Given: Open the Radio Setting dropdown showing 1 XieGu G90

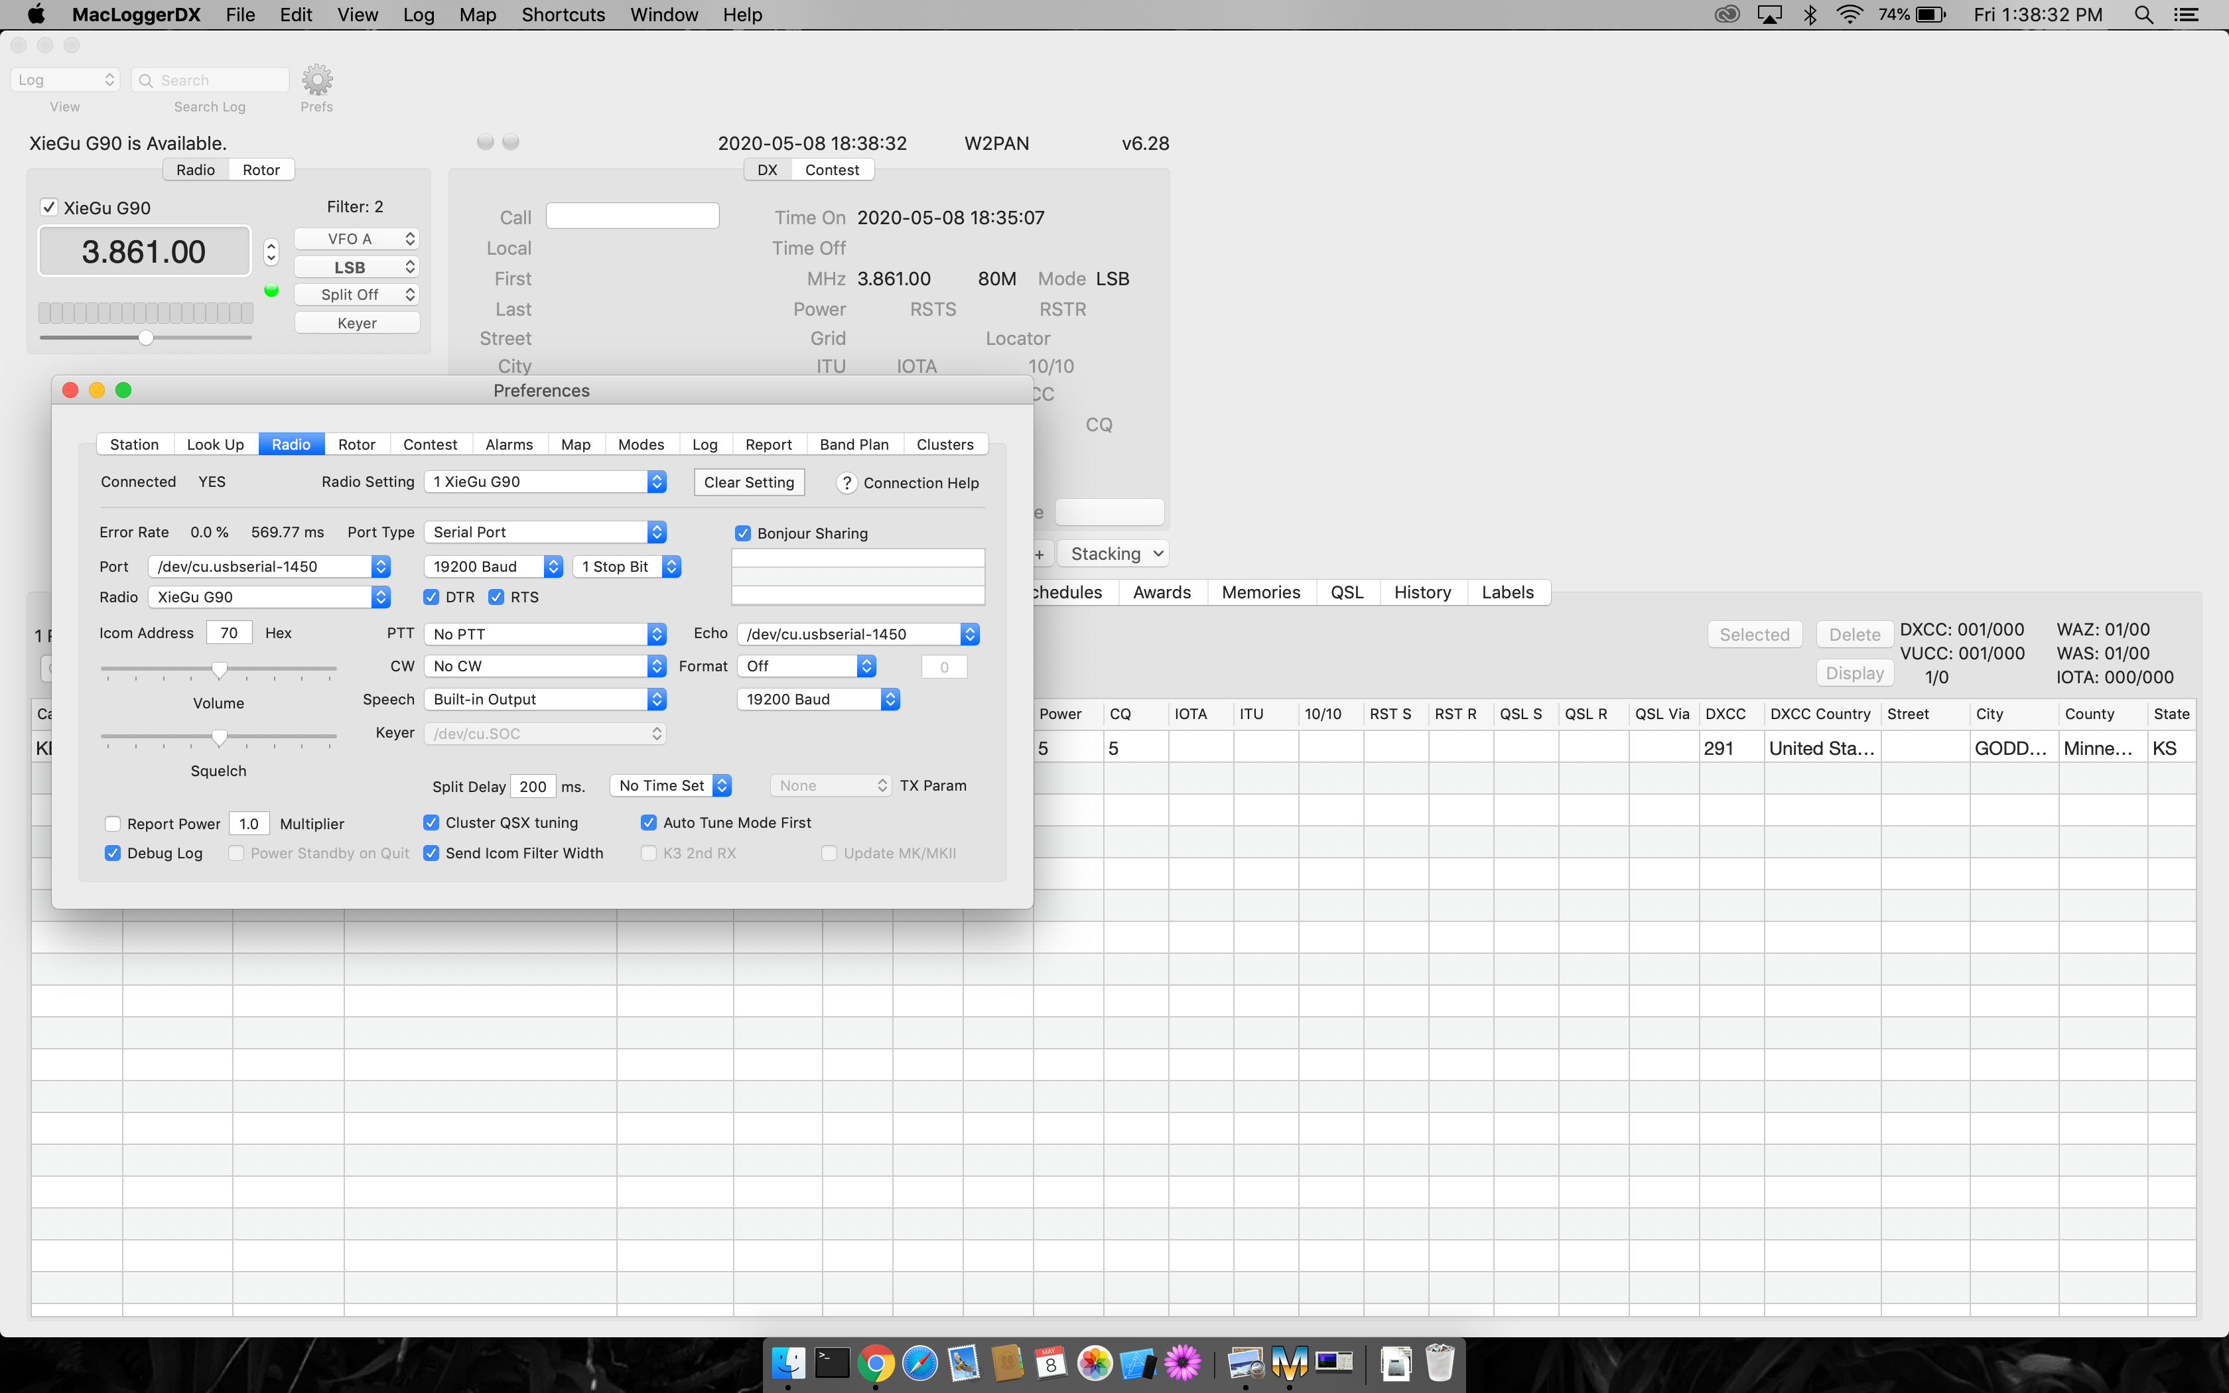Looking at the screenshot, I should [x=545, y=482].
